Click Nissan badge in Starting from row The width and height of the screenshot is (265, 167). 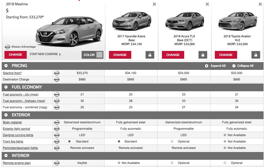pos(57,73)
